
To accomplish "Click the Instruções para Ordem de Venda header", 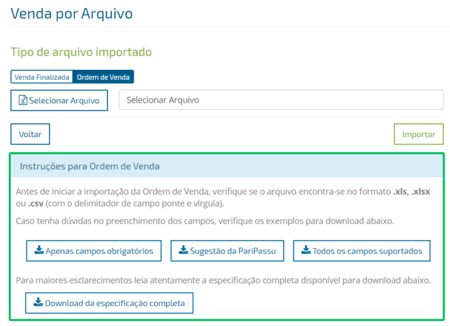I will tap(90, 166).
